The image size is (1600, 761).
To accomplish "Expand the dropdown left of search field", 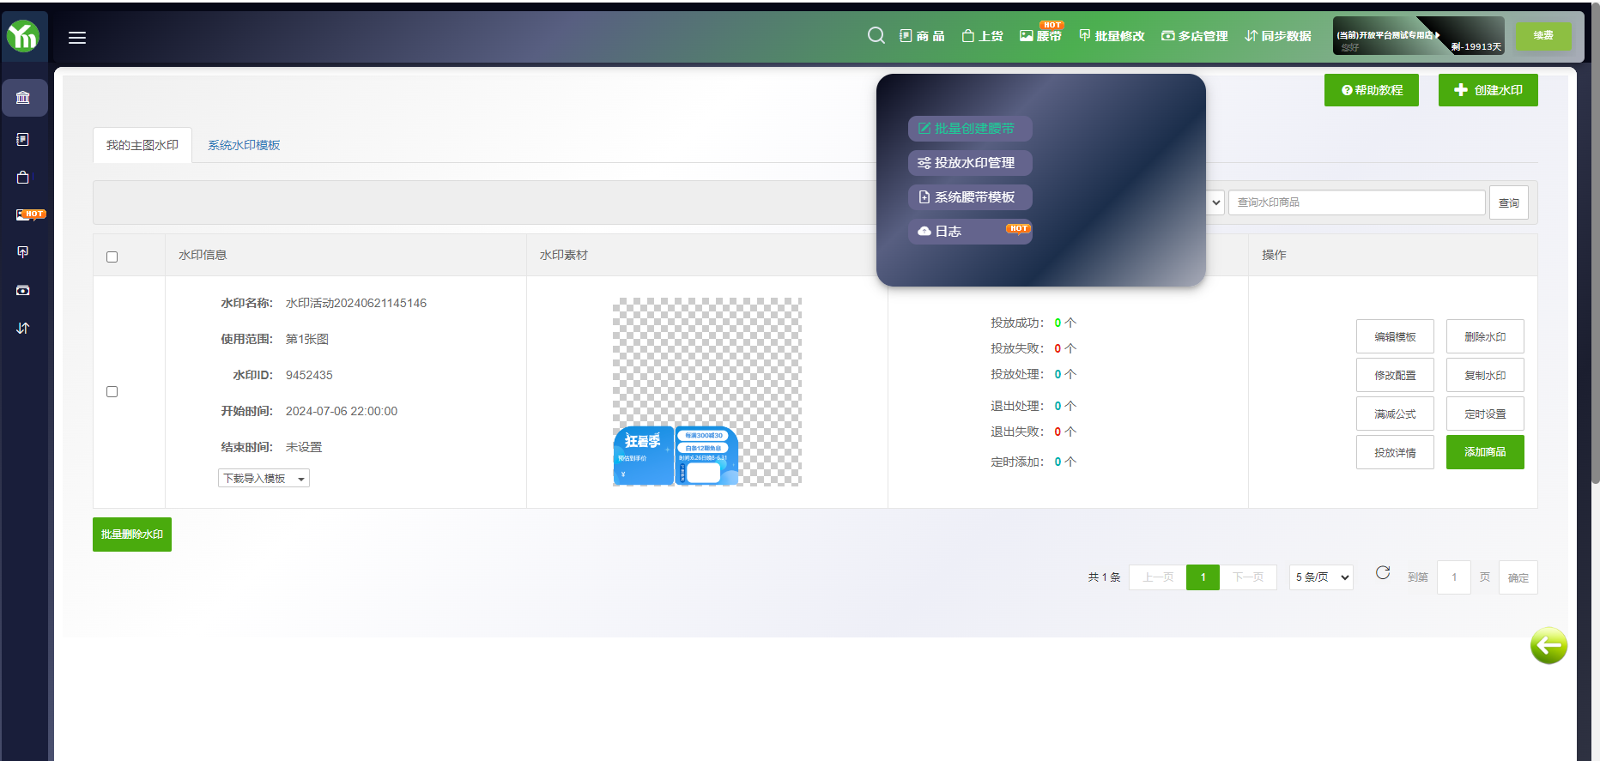I will [x=1215, y=202].
